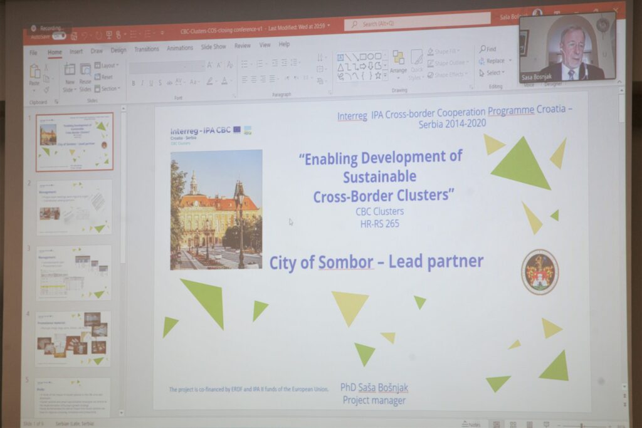642x428 pixels.
Task: Click the Format Painter brush icon
Action: click(46, 89)
